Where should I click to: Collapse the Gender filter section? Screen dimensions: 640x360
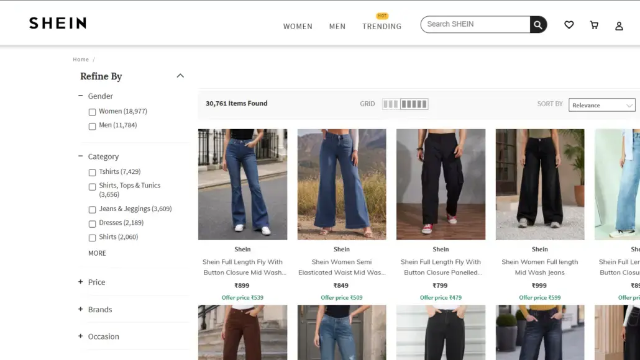[80, 96]
